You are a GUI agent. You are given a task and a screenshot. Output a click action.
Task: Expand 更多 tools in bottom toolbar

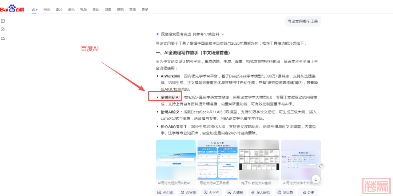click(308, 192)
